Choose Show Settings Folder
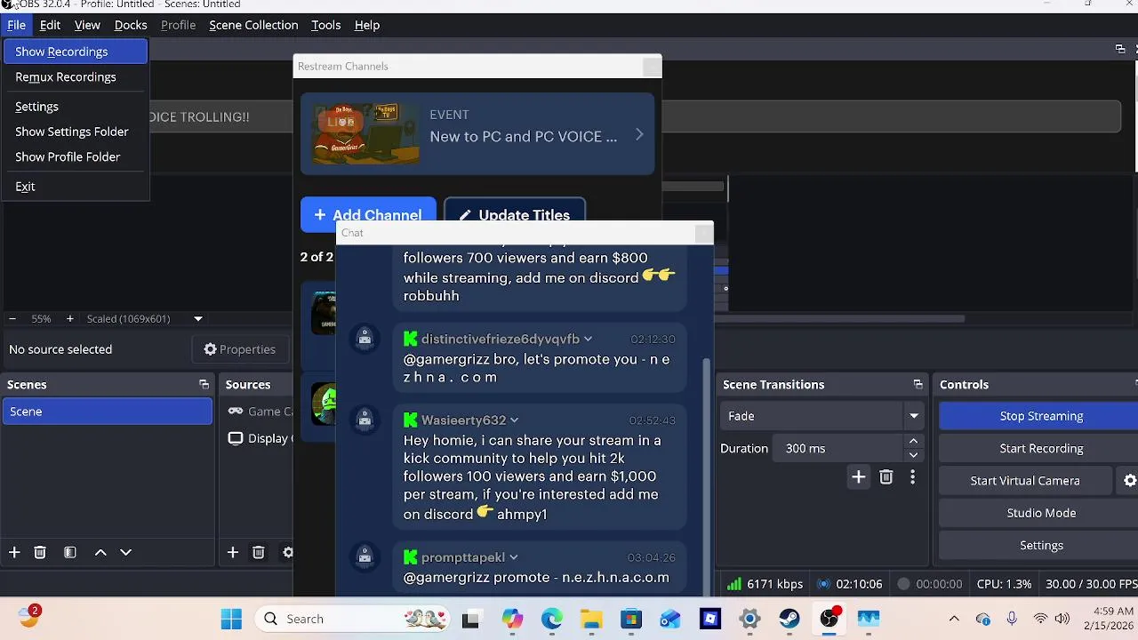Viewport: 1138px width, 640px height. coord(76,132)
